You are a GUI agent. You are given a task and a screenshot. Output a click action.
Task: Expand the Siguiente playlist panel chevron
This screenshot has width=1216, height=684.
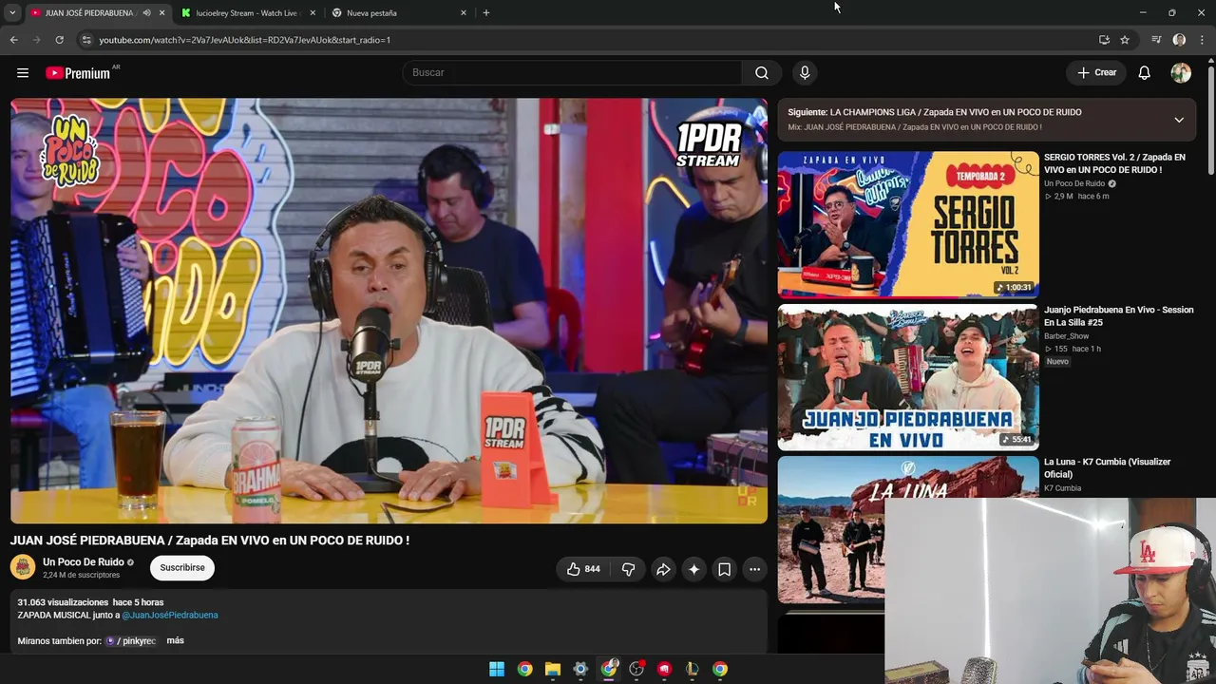[x=1179, y=120]
